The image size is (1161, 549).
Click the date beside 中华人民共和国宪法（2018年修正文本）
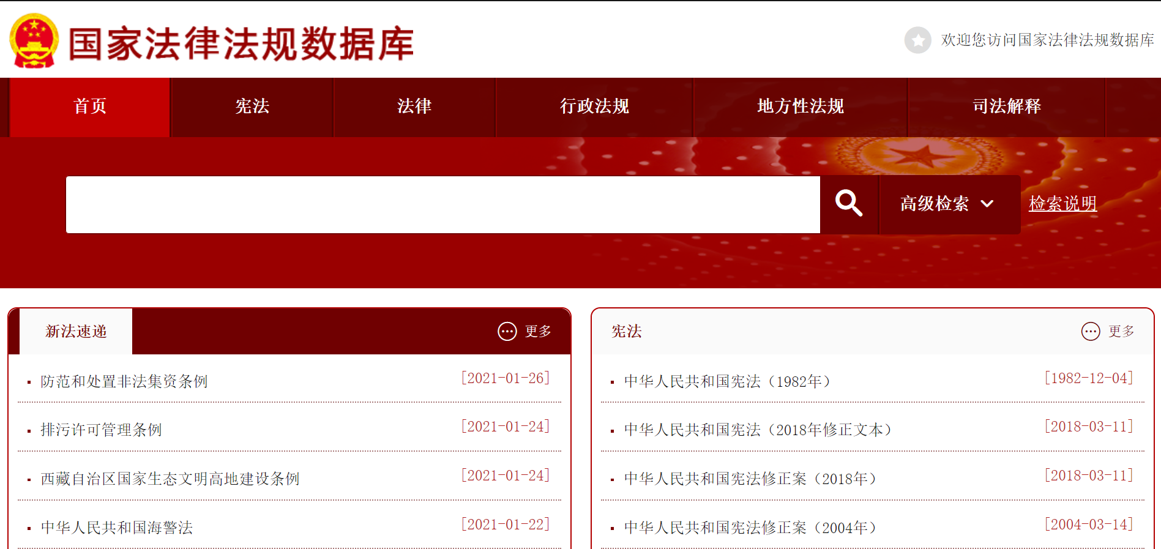point(1089,427)
